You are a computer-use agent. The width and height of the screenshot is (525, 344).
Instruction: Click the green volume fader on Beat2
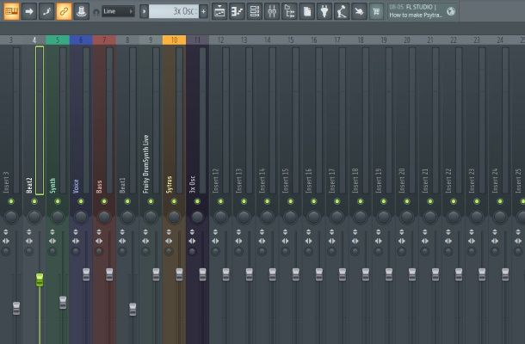click(x=39, y=279)
